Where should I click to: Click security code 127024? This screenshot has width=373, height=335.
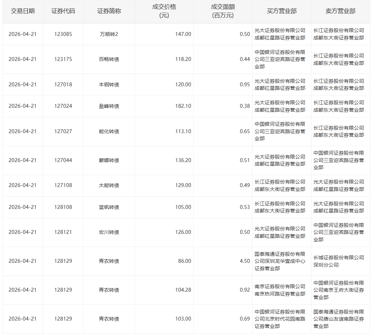click(x=63, y=106)
